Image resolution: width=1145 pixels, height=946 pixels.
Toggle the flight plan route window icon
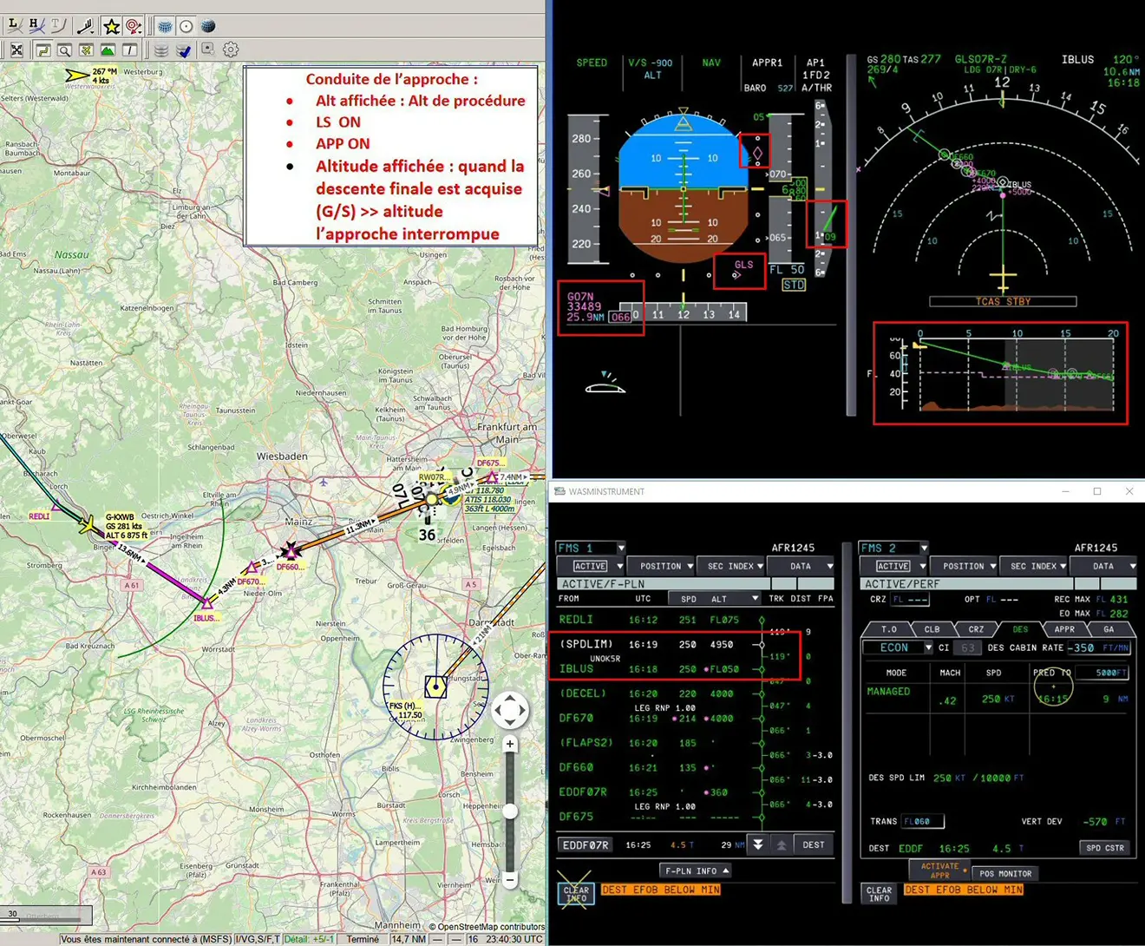coord(43,50)
